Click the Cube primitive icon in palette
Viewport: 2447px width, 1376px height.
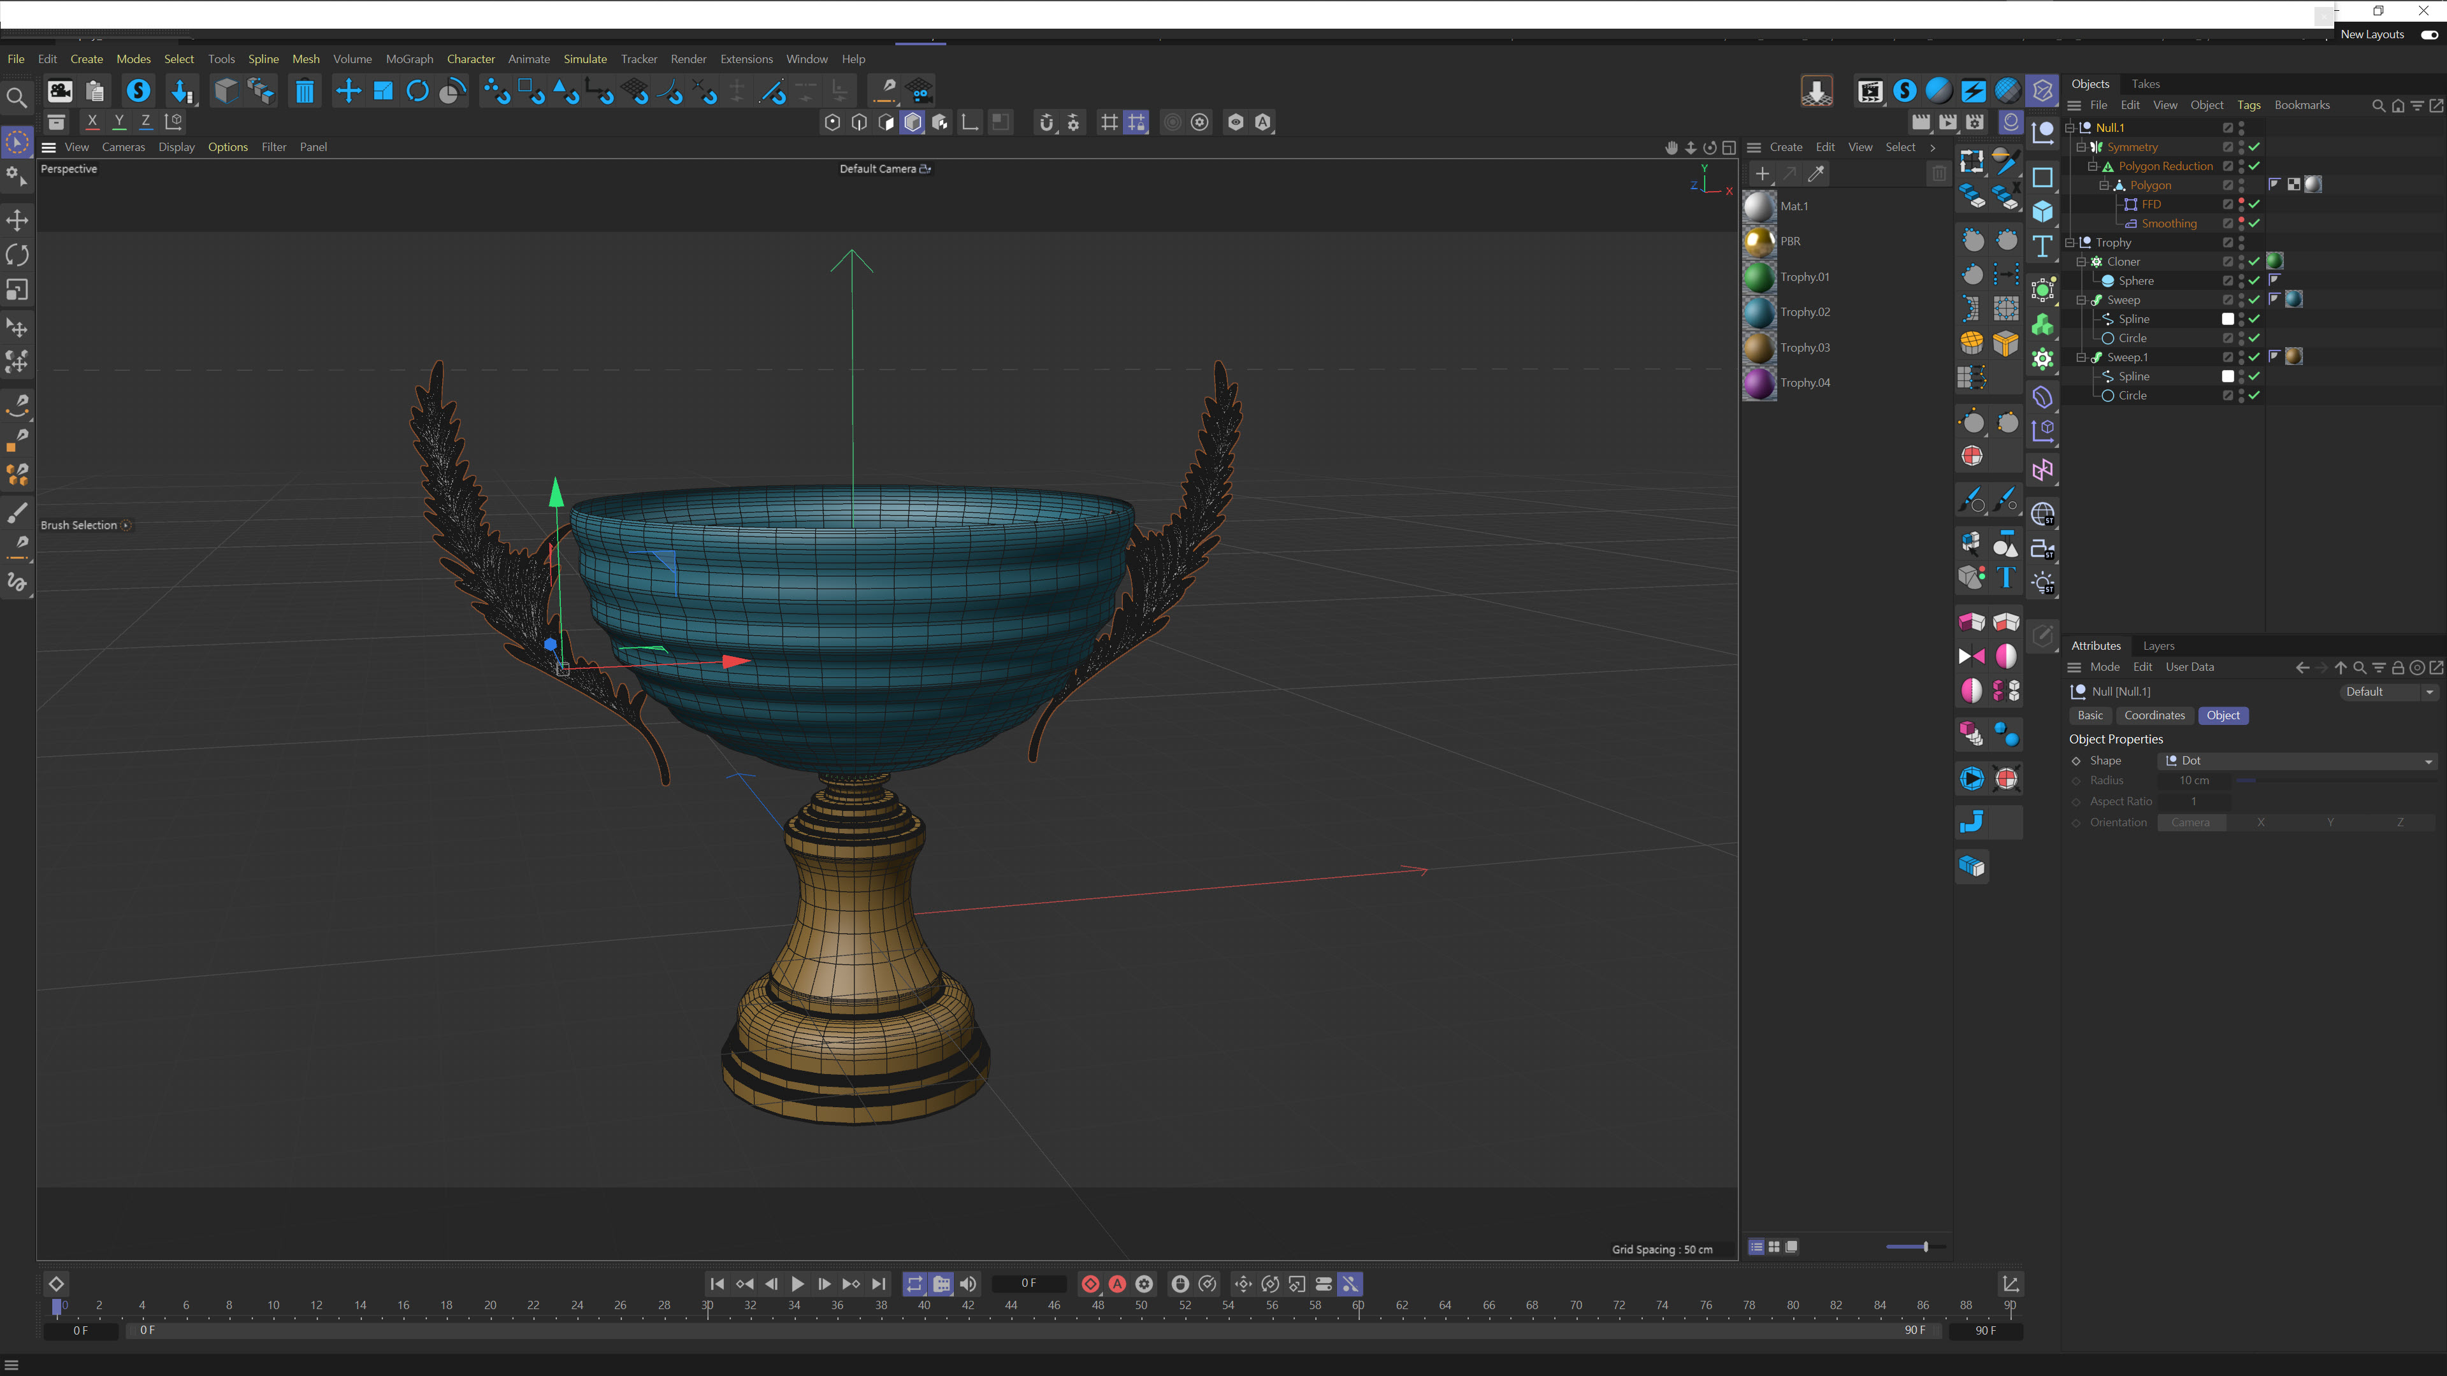[2042, 211]
